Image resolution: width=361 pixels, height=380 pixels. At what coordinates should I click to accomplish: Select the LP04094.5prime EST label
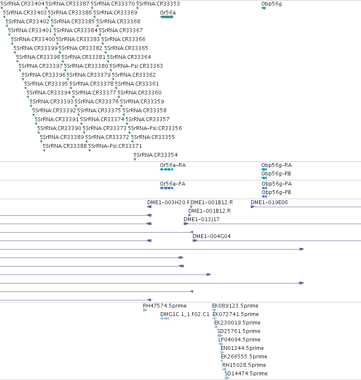239,340
